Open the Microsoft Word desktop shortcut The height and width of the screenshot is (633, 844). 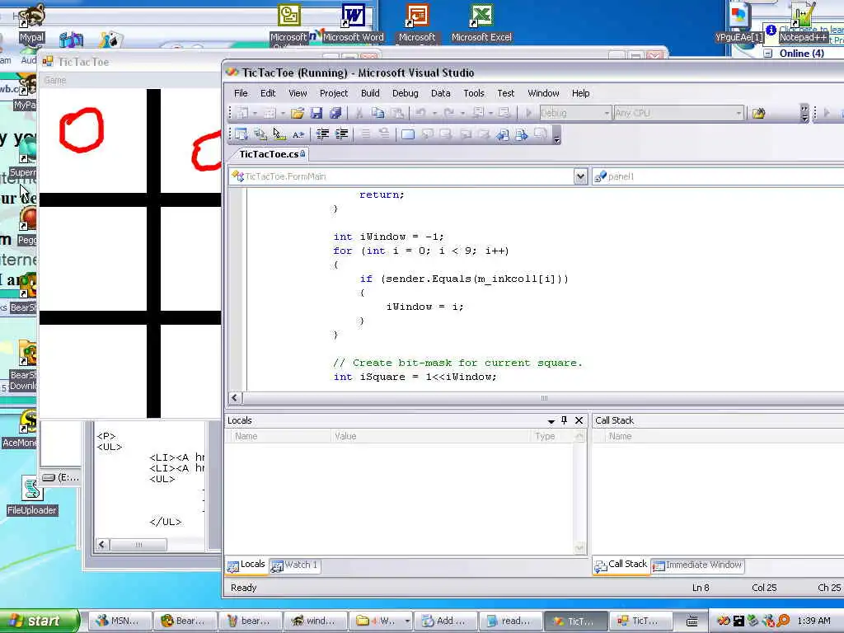point(353,22)
